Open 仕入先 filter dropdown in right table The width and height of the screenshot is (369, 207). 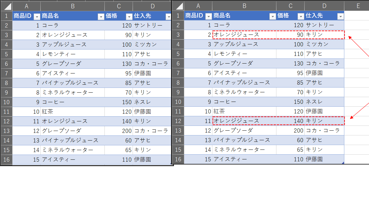click(340, 16)
